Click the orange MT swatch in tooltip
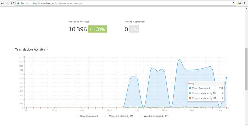Image resolution: width=248 pixels, height=126 pixels. pos(190,98)
